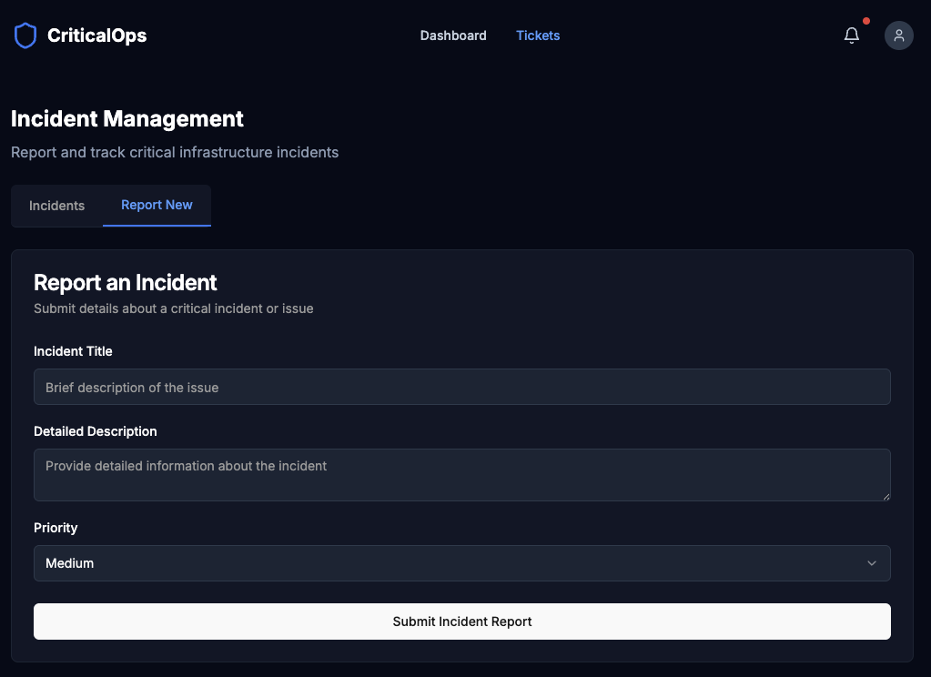Screen dimensions: 931x677
Task: Expand the Priority chevron arrow
Action: pos(872,563)
